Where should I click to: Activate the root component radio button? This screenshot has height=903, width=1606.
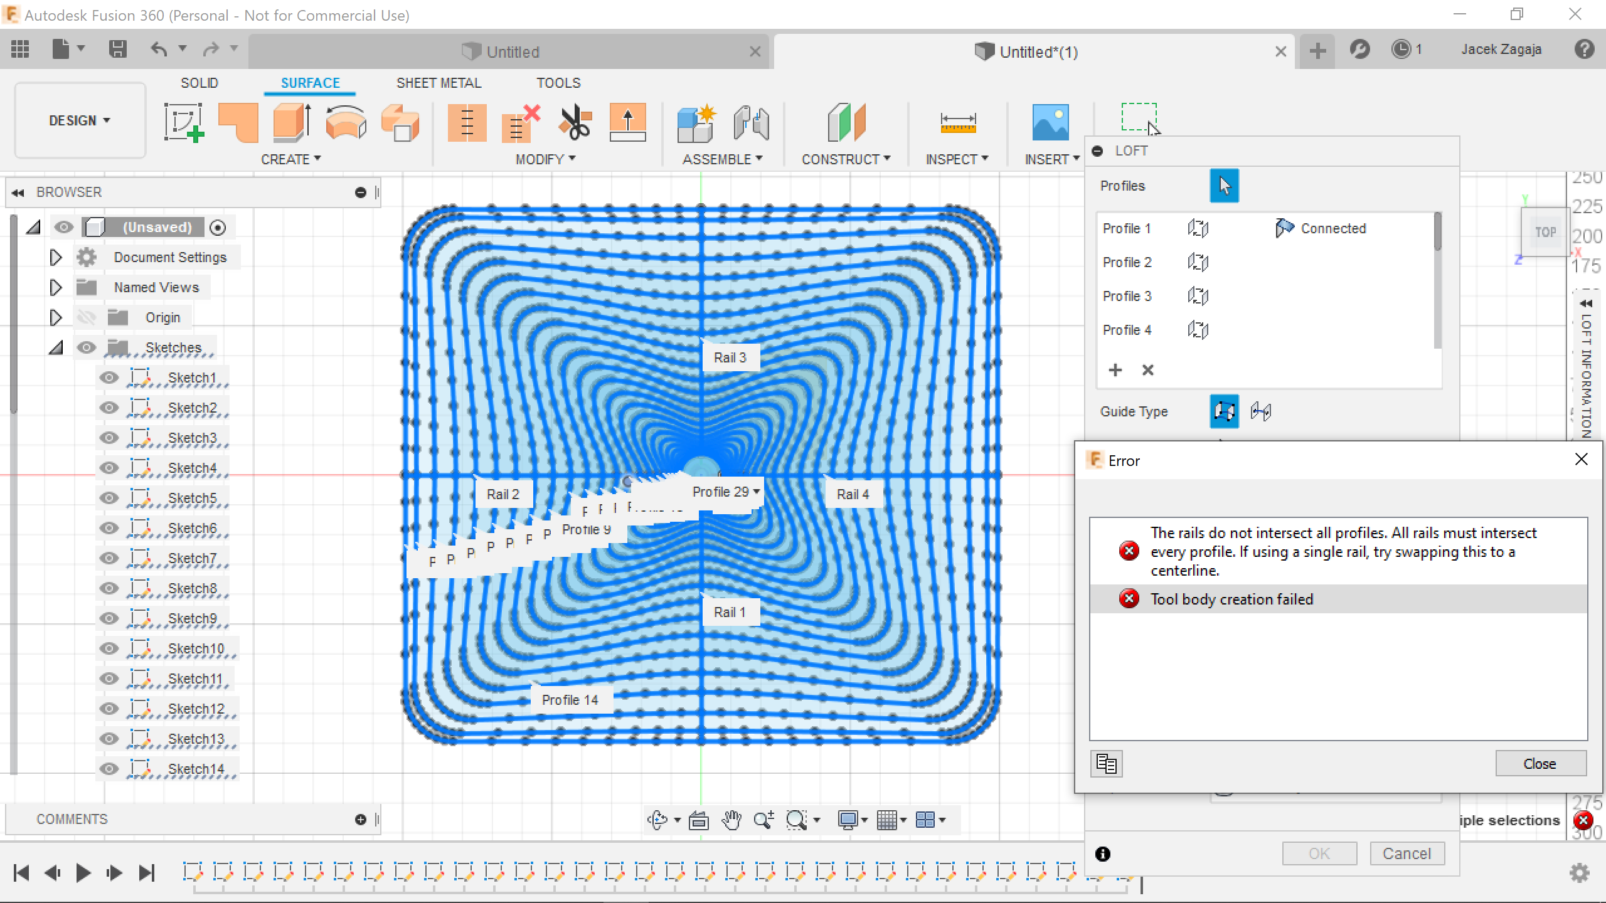(218, 228)
